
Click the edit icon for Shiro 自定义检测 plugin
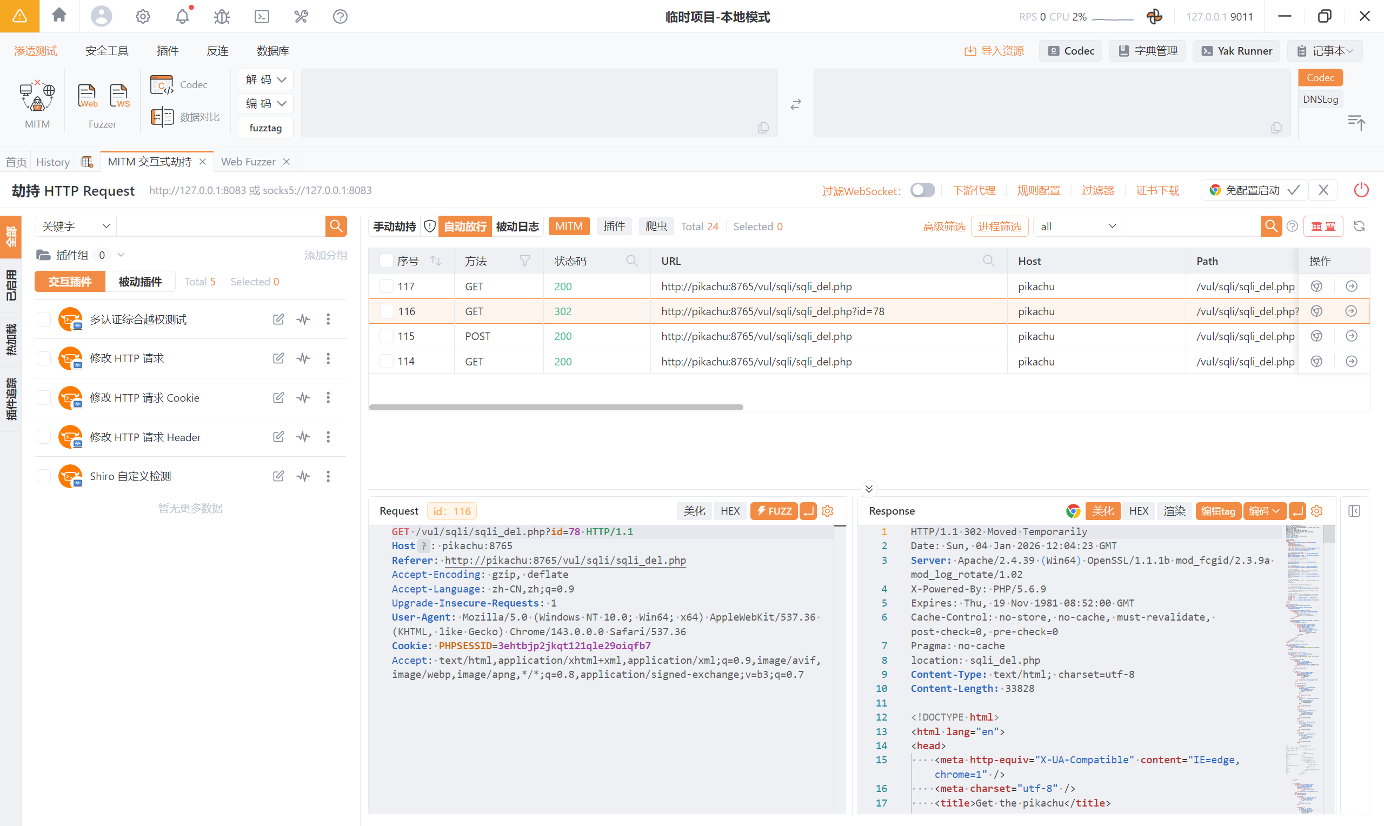pos(278,476)
